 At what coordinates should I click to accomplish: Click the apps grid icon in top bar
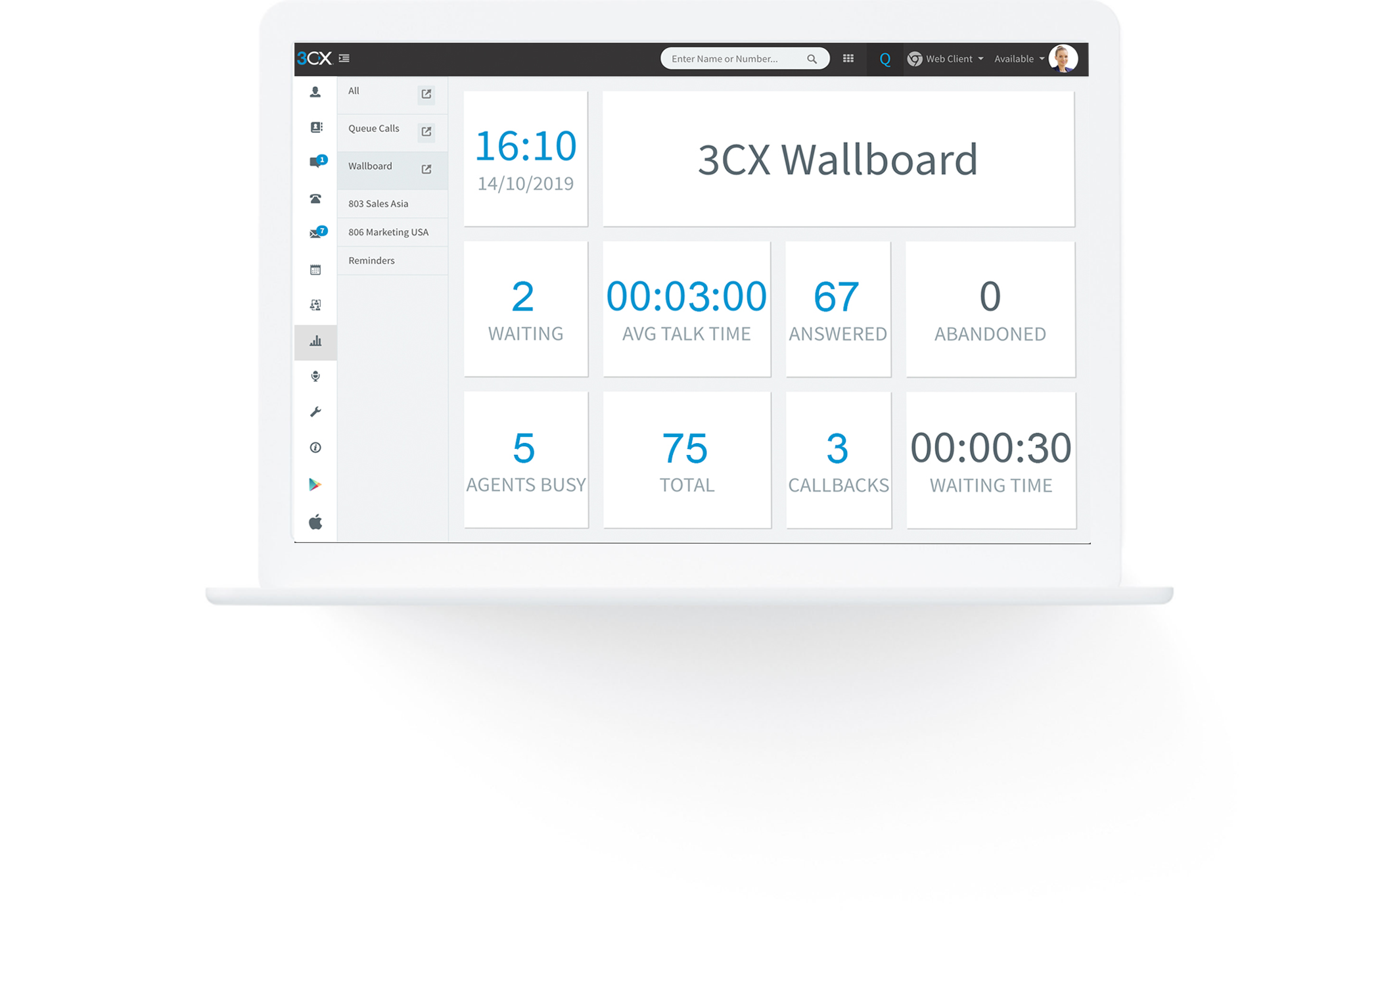point(847,59)
